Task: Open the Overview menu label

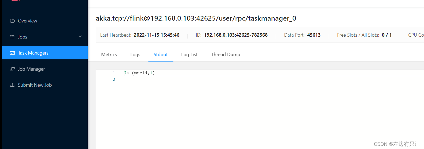Action: coord(27,21)
